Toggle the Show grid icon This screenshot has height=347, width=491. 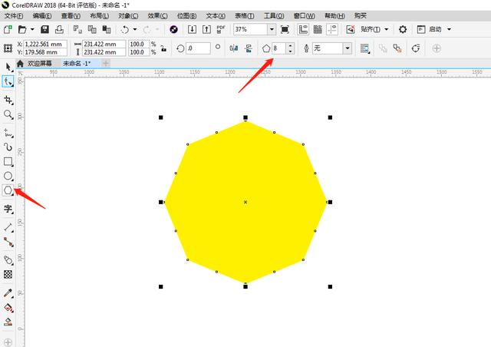point(318,29)
